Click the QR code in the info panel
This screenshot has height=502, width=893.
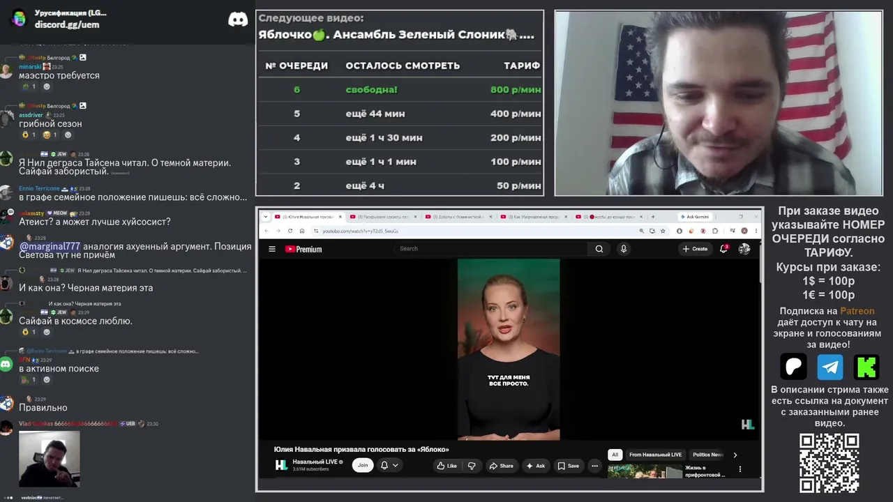pos(829,463)
